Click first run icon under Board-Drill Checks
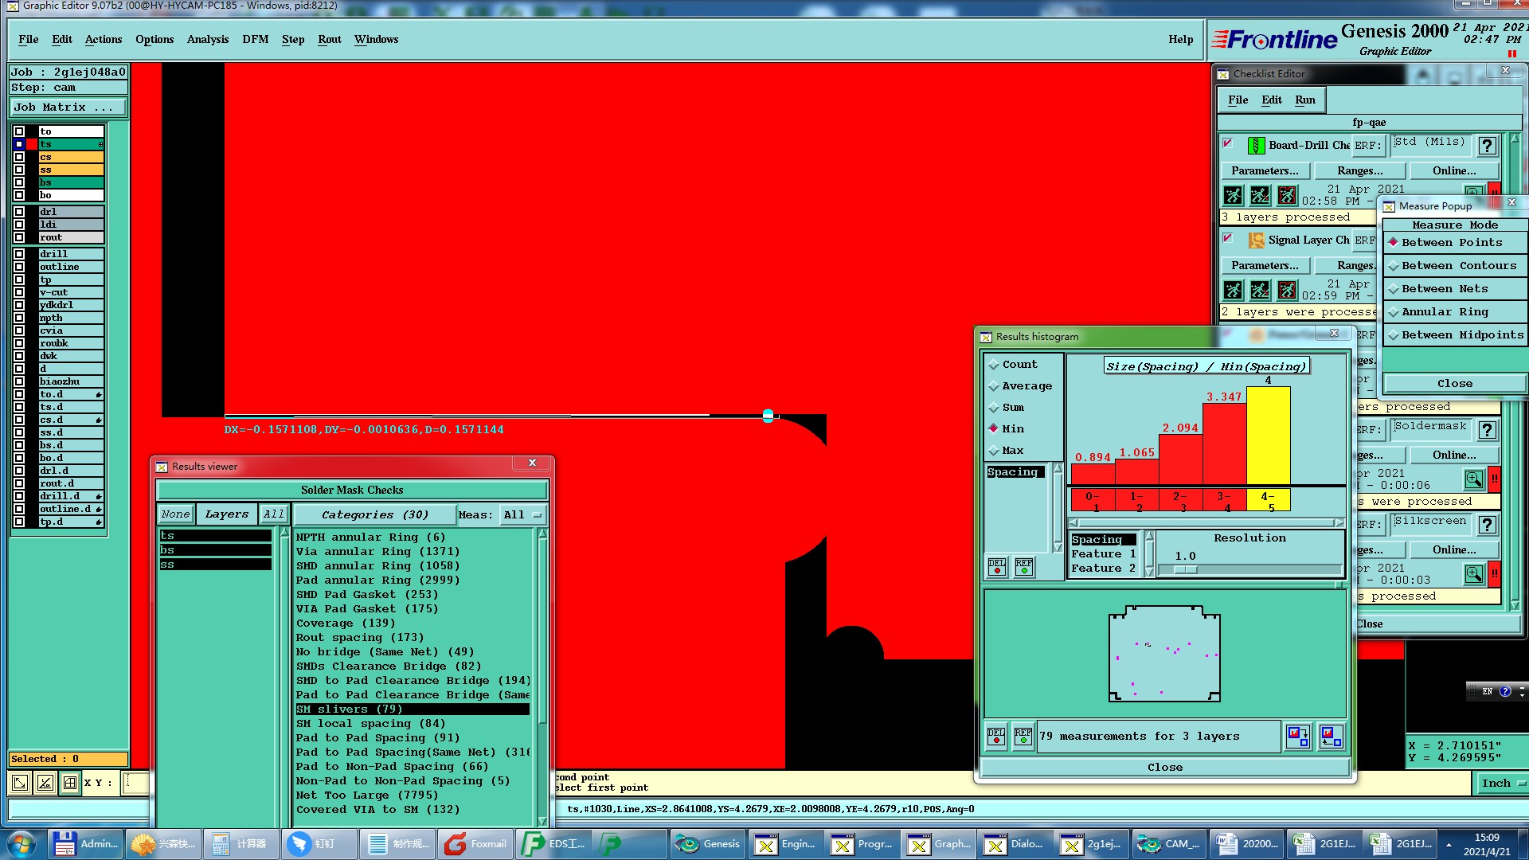This screenshot has width=1529, height=860. point(1233,195)
